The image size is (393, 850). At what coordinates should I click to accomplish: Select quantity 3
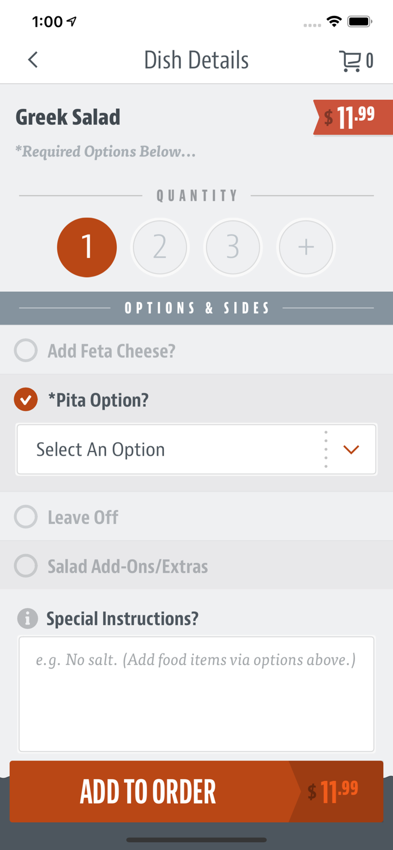[233, 247]
